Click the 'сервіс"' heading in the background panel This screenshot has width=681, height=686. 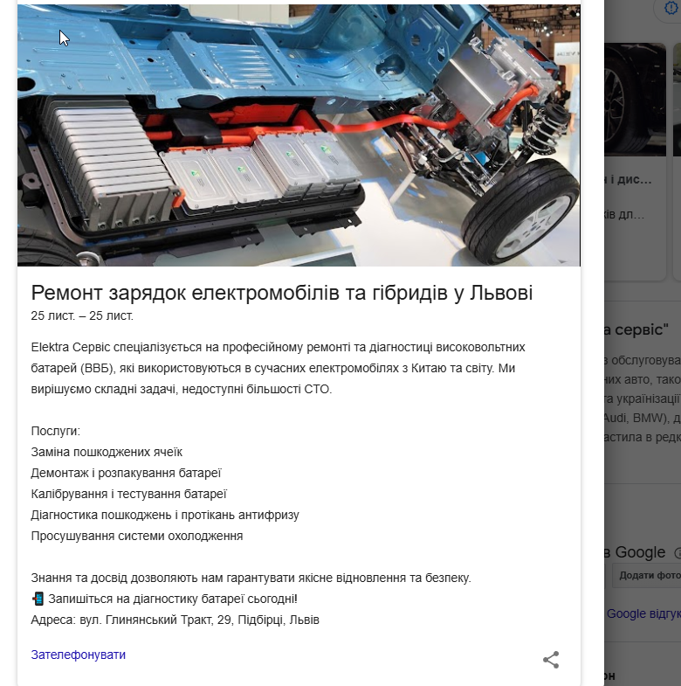click(636, 329)
